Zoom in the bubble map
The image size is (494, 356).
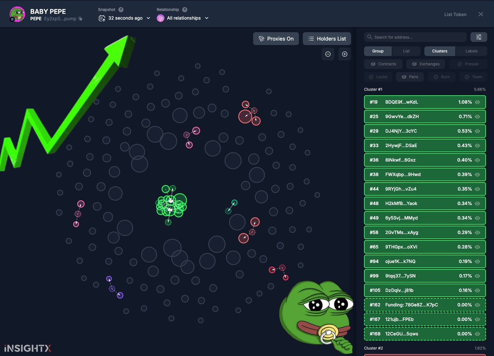[x=345, y=54]
